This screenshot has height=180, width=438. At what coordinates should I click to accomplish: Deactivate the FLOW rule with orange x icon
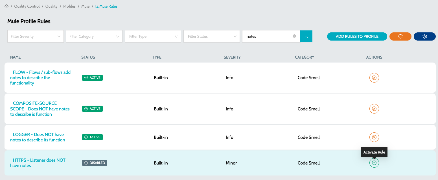pos(374,78)
